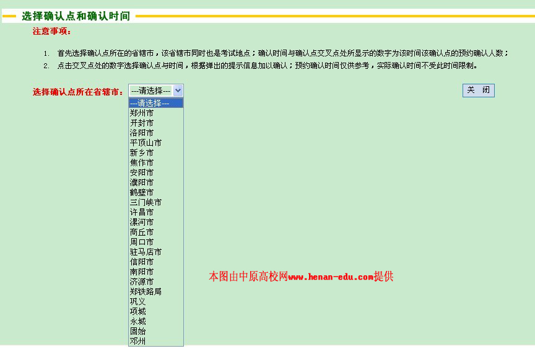The width and height of the screenshot is (535, 351).
Task: Choose 新乡市 from the dropdown
Action: (x=142, y=153)
